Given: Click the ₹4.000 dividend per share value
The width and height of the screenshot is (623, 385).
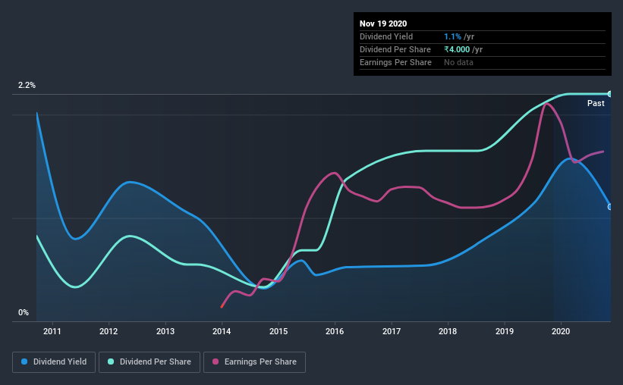Looking at the screenshot, I should [457, 49].
